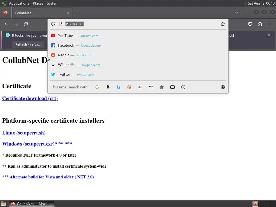The width and height of the screenshot is (276, 207).
Task: Open a new tab with plus
Action: 78,13
